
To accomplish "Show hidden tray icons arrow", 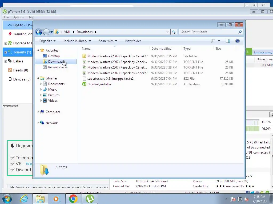I will tap(227, 199).
